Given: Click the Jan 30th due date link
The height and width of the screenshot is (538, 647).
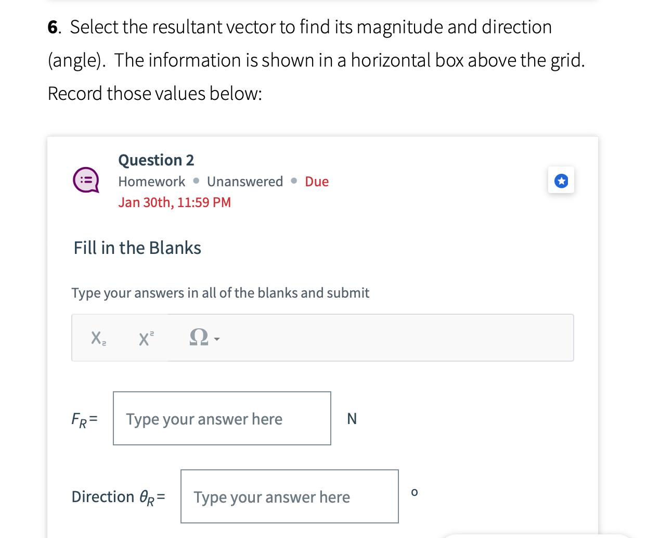Looking at the screenshot, I should point(174,202).
